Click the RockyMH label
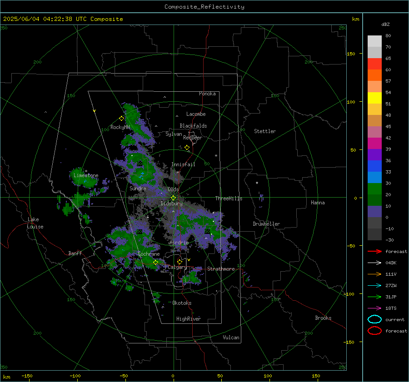Screen dimensions: 409x382 click(120, 127)
